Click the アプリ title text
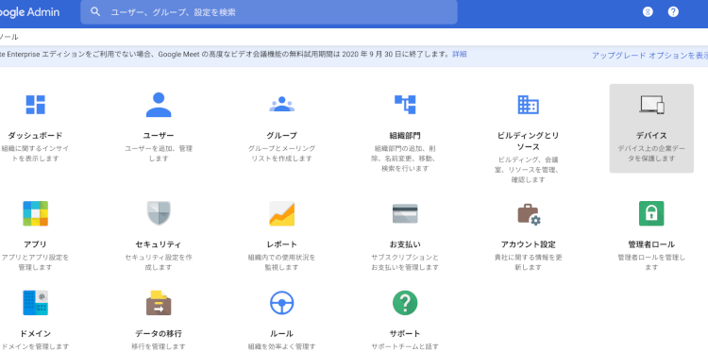This screenshot has width=708, height=352. pos(35,244)
